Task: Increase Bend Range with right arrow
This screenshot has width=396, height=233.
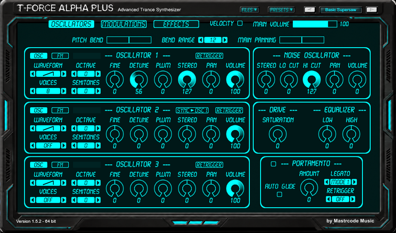Action: (x=225, y=40)
